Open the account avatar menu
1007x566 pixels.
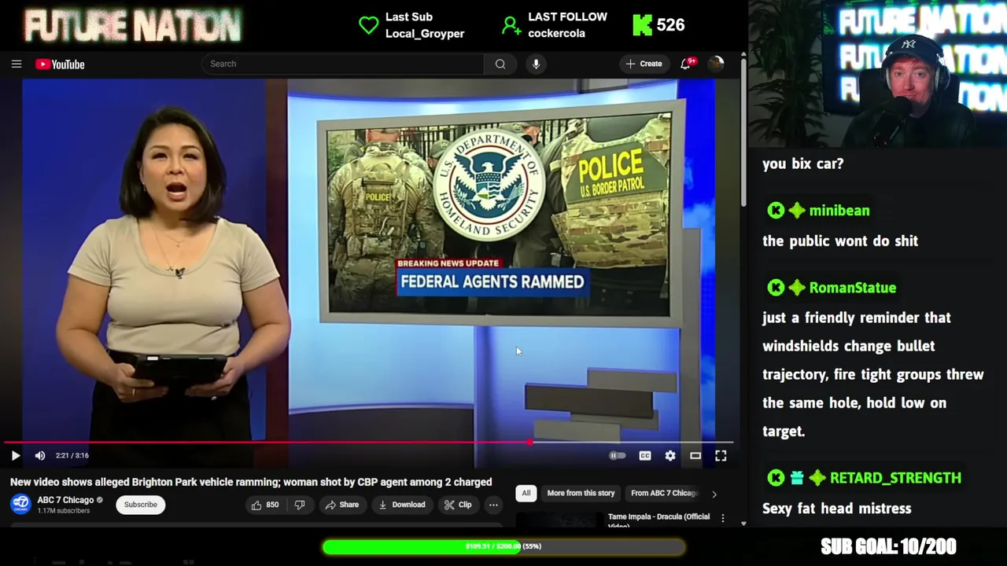point(715,64)
